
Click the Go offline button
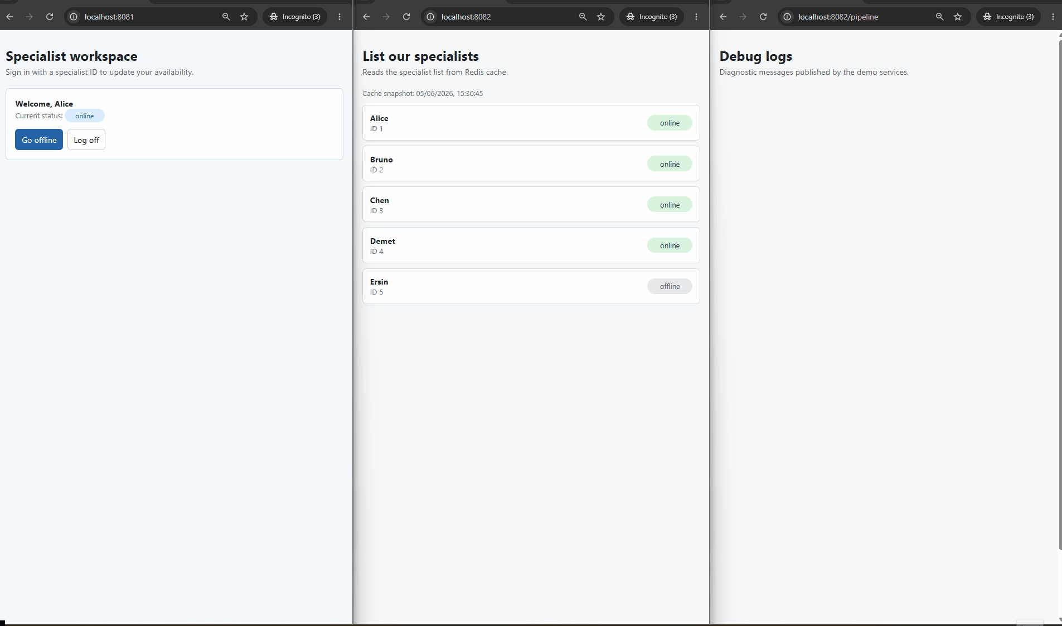[39, 140]
